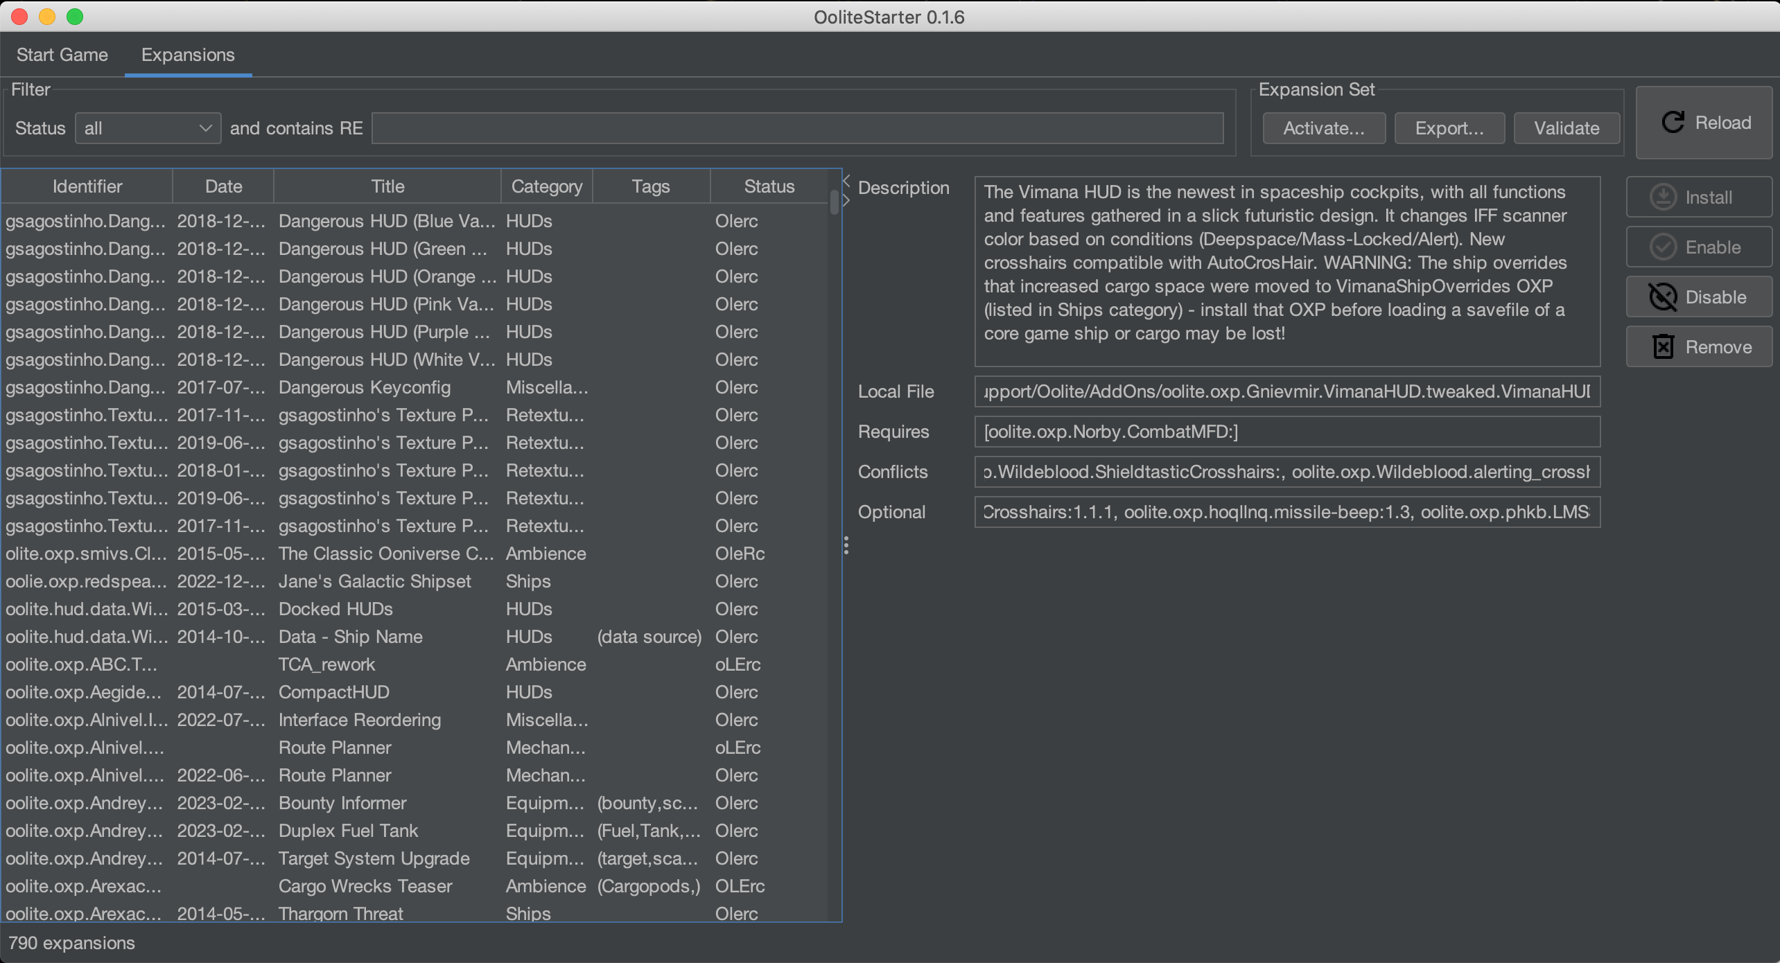Select the Jane's Galactic Shipset row
The image size is (1780, 963).
click(374, 581)
